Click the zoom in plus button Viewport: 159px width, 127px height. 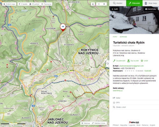tap(104, 4)
